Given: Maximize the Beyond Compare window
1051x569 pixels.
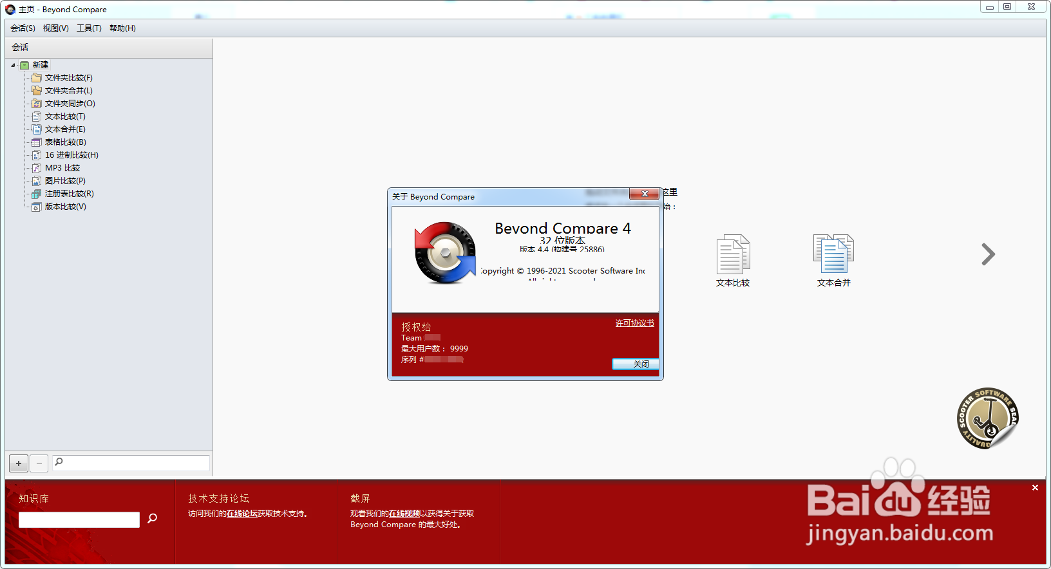Looking at the screenshot, I should tap(1007, 6).
